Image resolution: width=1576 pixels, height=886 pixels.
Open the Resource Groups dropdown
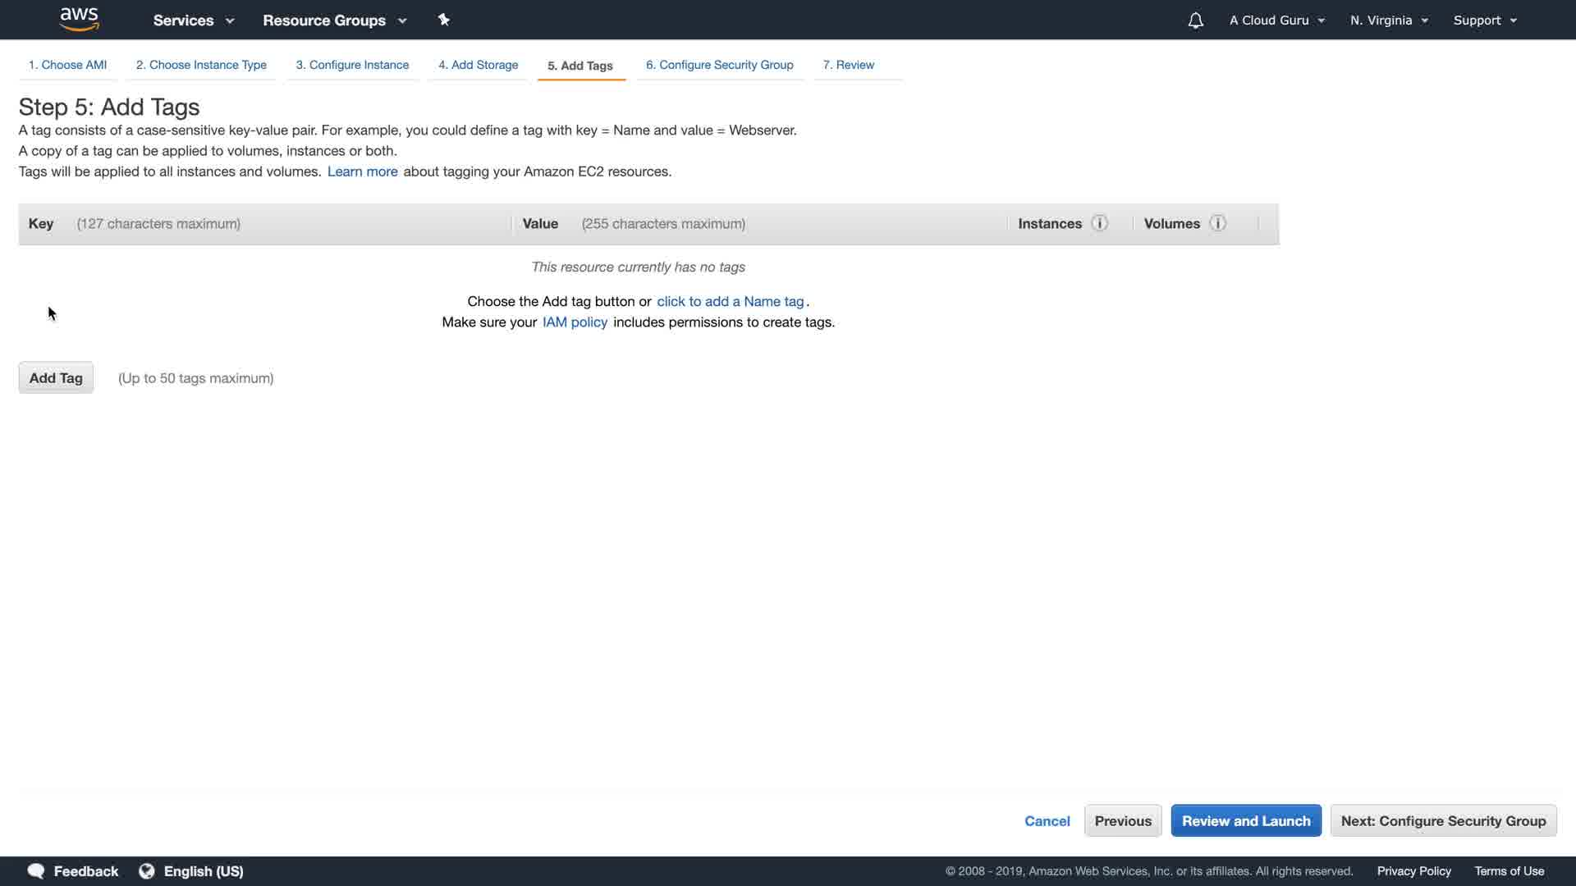334,21
